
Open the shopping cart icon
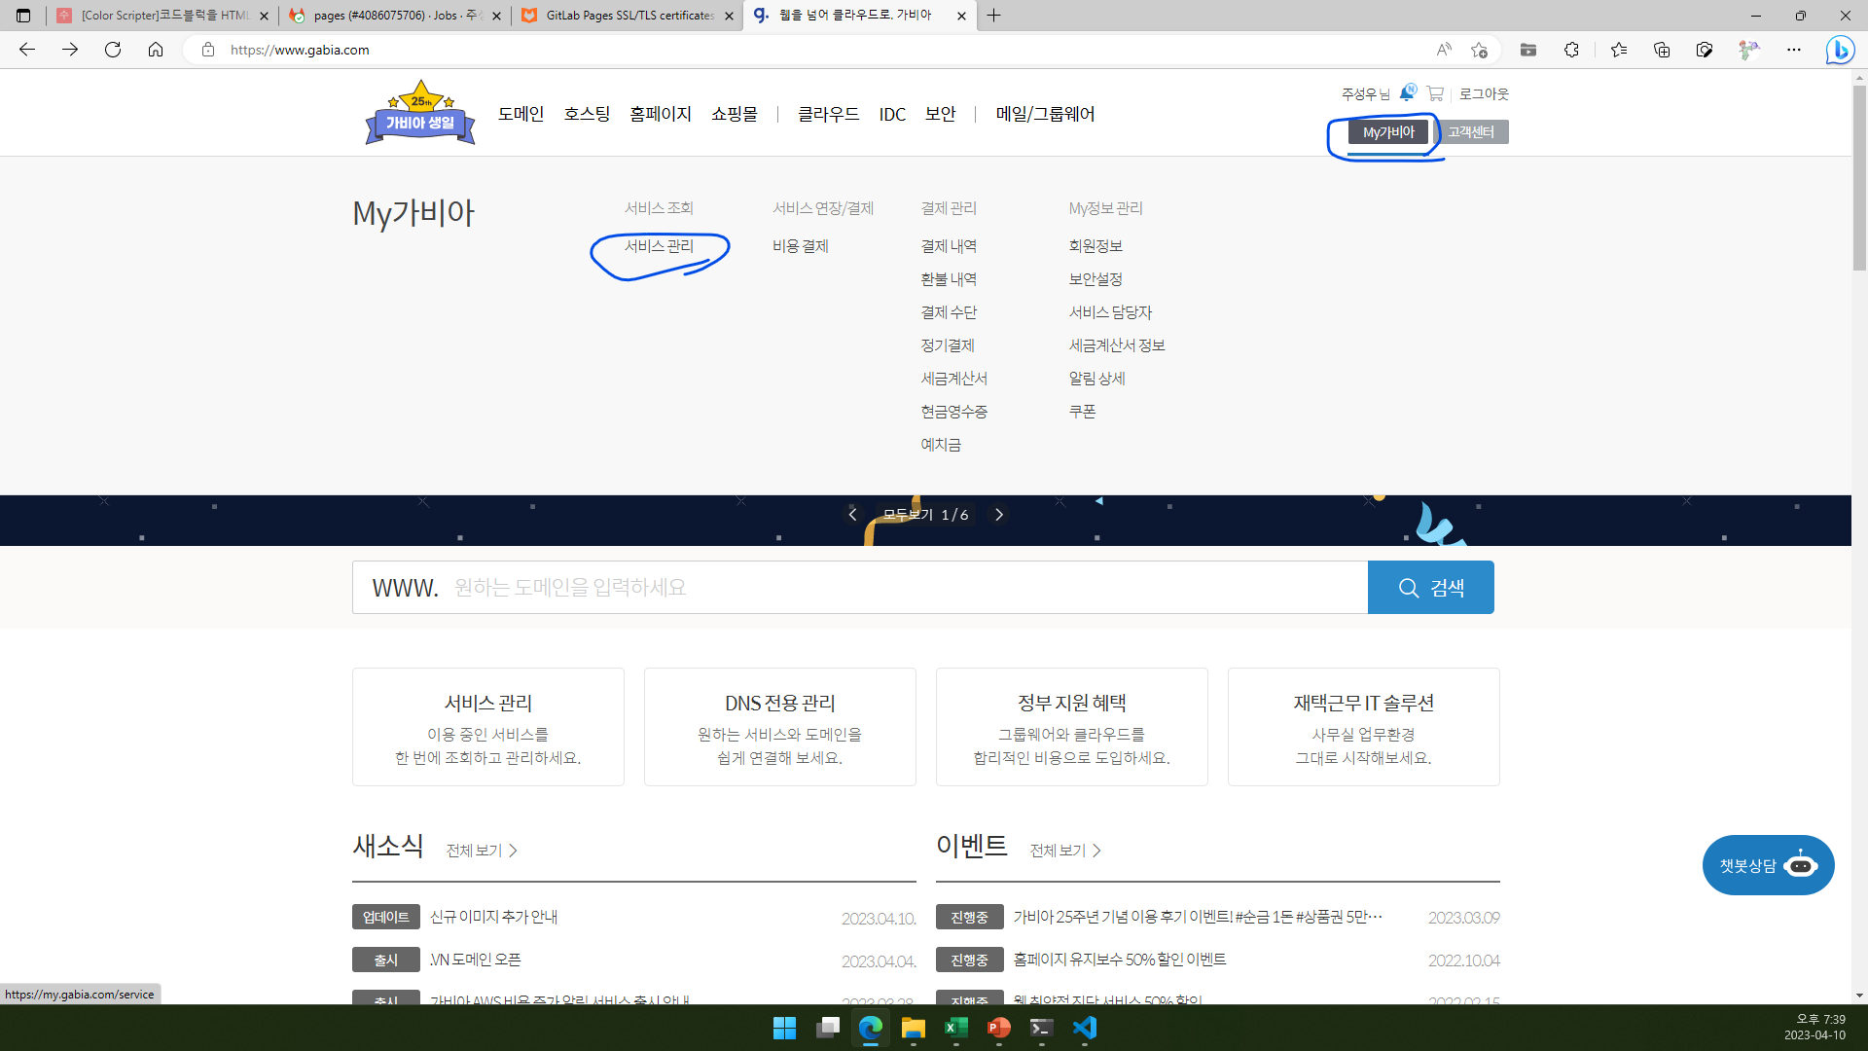click(1435, 93)
